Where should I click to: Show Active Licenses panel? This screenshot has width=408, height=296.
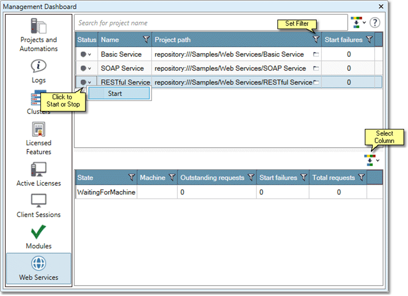coord(38,174)
